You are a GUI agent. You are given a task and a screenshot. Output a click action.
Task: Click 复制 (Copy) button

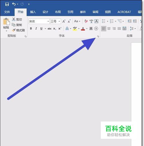[x=17, y=25]
